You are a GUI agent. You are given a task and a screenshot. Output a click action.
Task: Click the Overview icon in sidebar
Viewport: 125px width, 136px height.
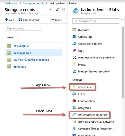(x=74, y=30)
